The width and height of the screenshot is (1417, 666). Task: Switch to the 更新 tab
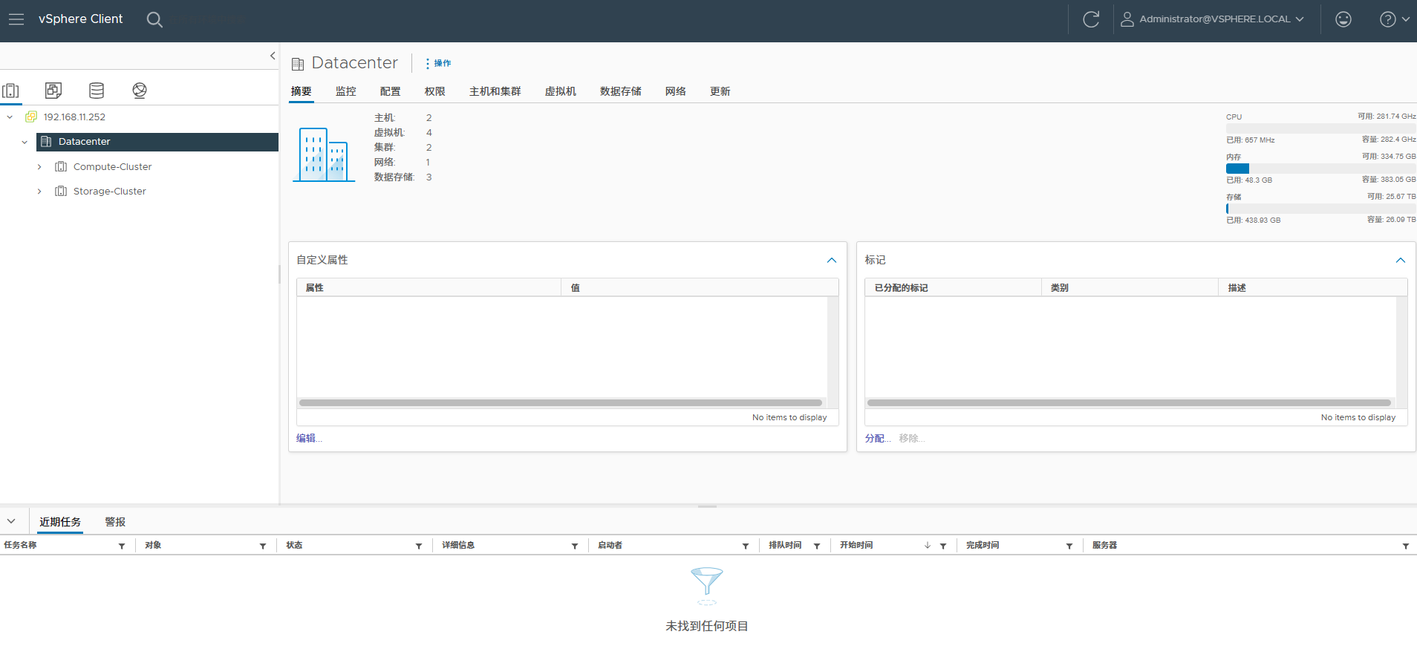pos(720,91)
